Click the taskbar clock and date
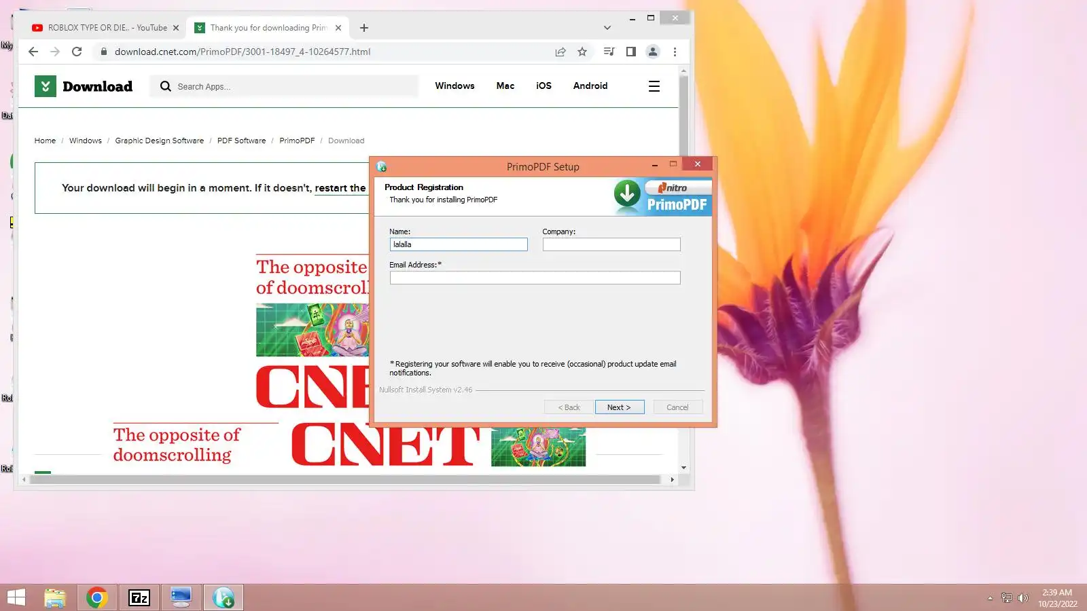The width and height of the screenshot is (1087, 611). click(x=1058, y=598)
